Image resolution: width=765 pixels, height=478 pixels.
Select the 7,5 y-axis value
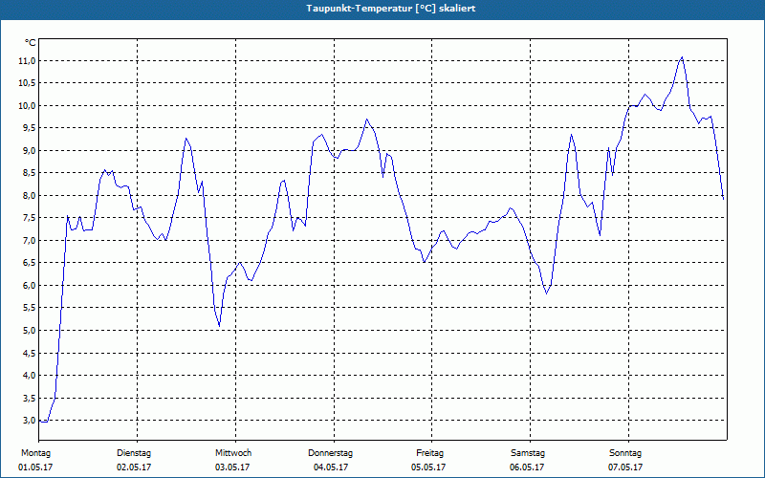pyautogui.click(x=29, y=218)
